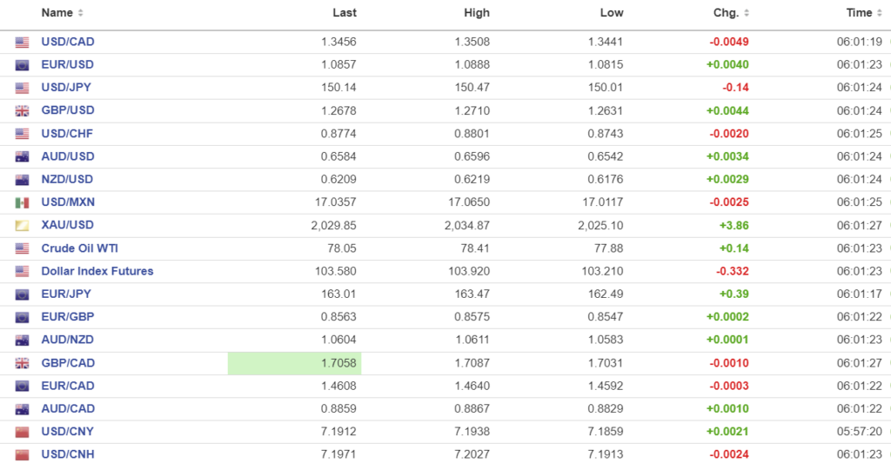Click the EU flag icon next to EUR/USD

(22, 65)
